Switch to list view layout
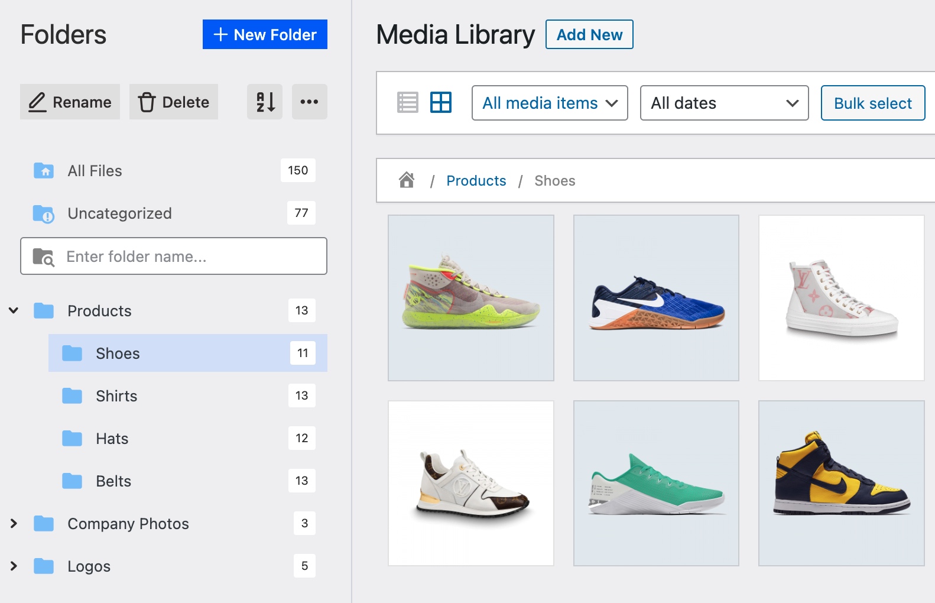935x603 pixels. pyautogui.click(x=408, y=103)
